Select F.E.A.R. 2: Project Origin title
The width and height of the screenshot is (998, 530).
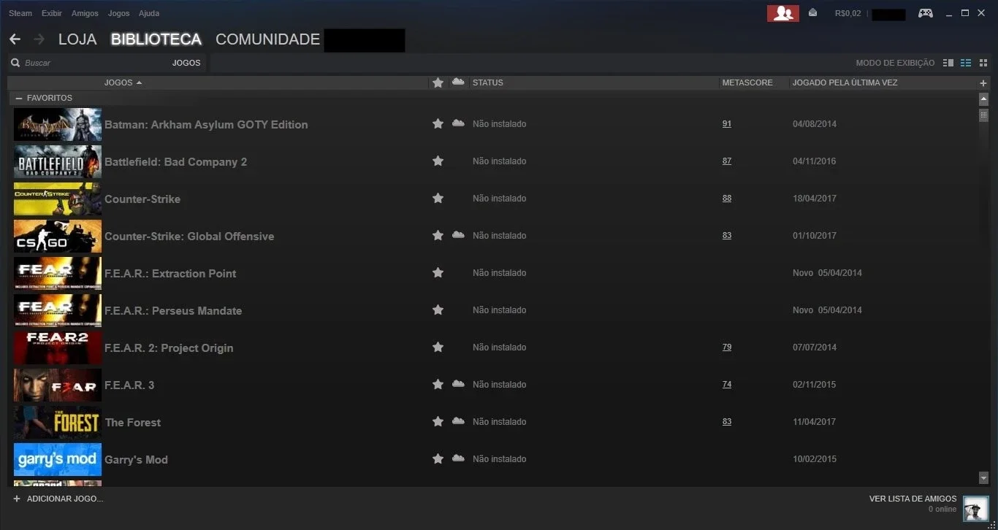click(x=169, y=348)
